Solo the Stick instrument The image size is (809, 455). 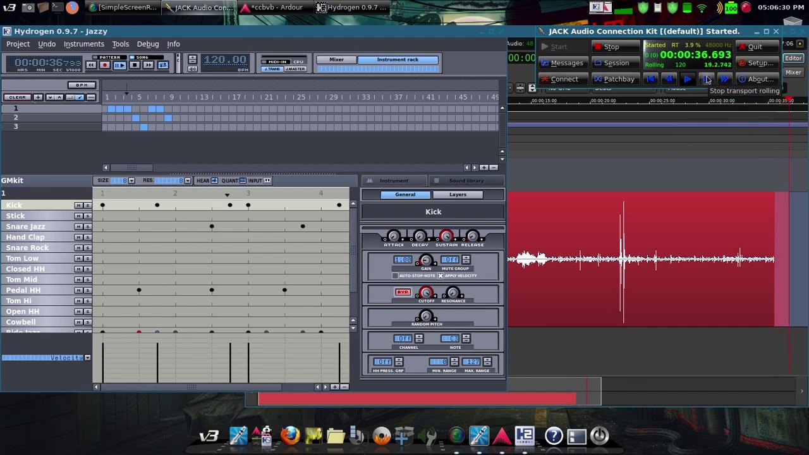[x=87, y=216]
